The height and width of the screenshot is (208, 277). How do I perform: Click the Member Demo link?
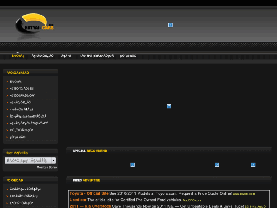[x=47, y=168]
